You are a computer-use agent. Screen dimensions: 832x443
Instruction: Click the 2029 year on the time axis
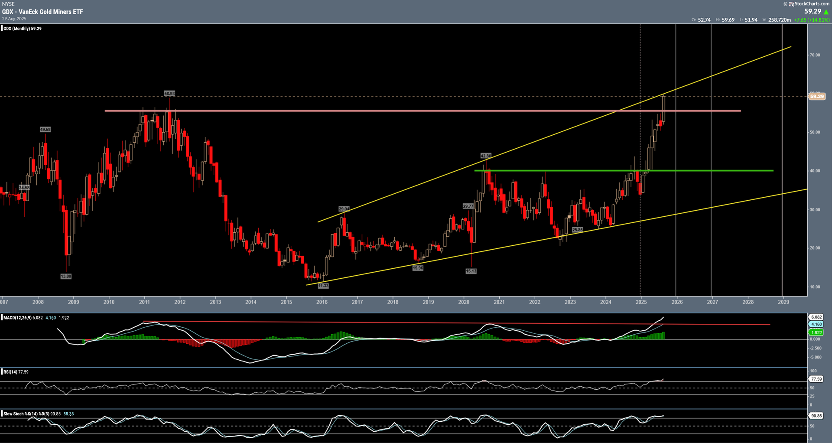pyautogui.click(x=783, y=302)
